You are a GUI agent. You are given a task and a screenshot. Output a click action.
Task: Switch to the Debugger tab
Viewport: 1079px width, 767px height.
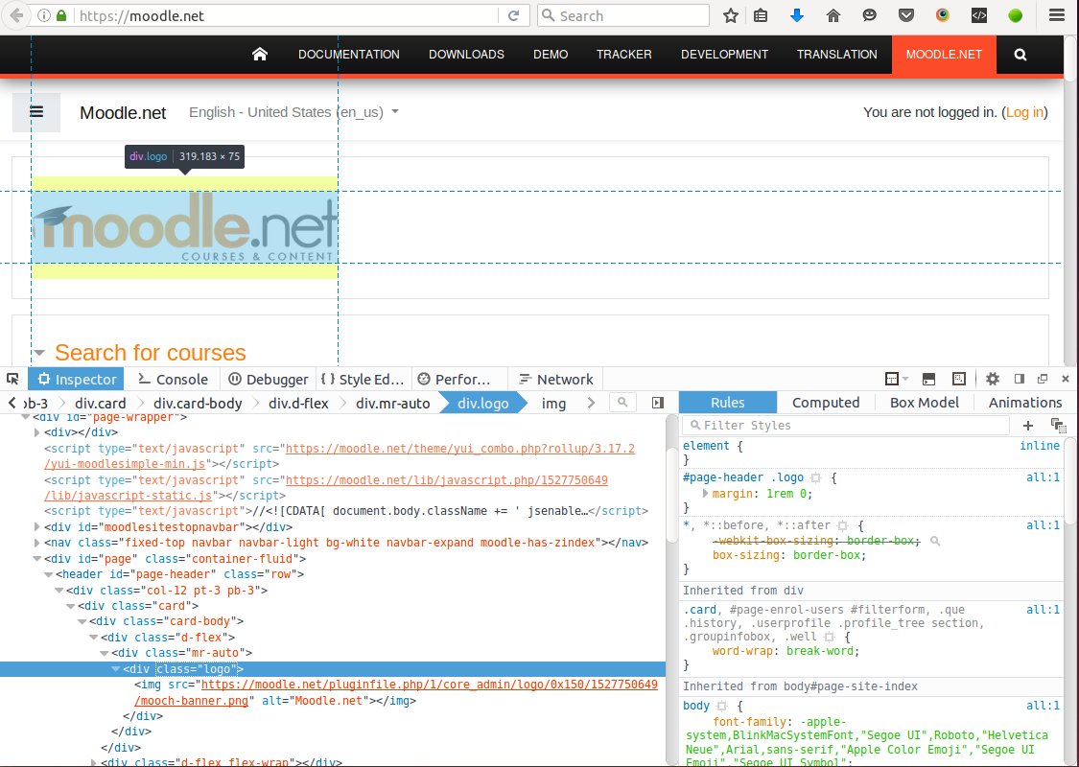(x=269, y=379)
